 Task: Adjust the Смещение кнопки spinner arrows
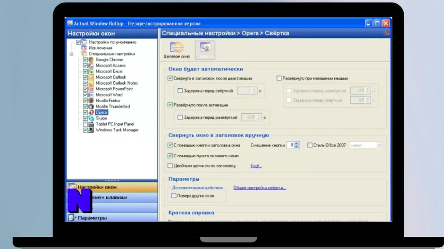pyautogui.click(x=297, y=145)
